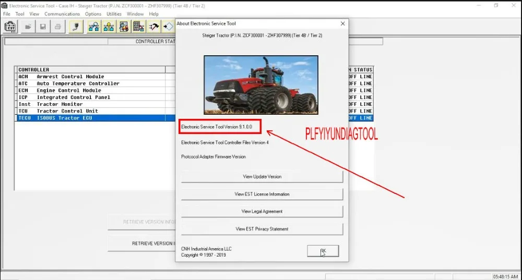Close the main Electronic Service Tool window

[x=513, y=6]
